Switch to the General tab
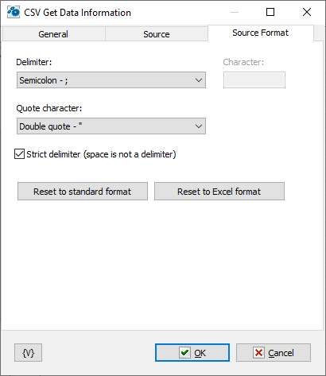 53,34
